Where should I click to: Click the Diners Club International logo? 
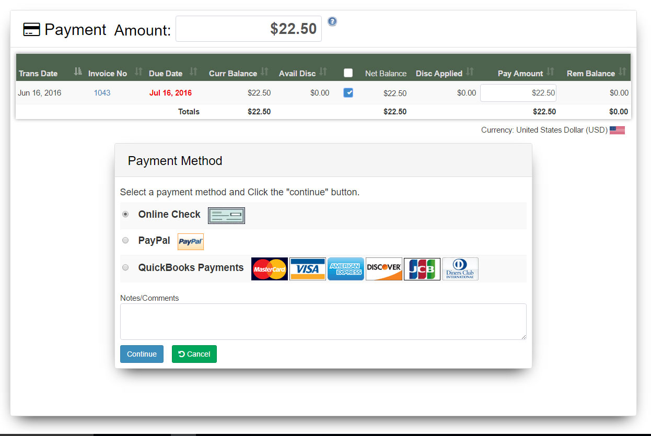coord(460,268)
